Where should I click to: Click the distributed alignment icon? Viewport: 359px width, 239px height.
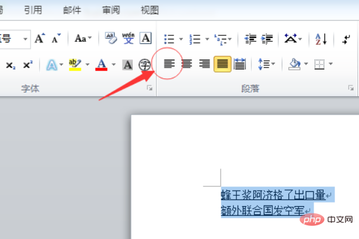pos(240,64)
